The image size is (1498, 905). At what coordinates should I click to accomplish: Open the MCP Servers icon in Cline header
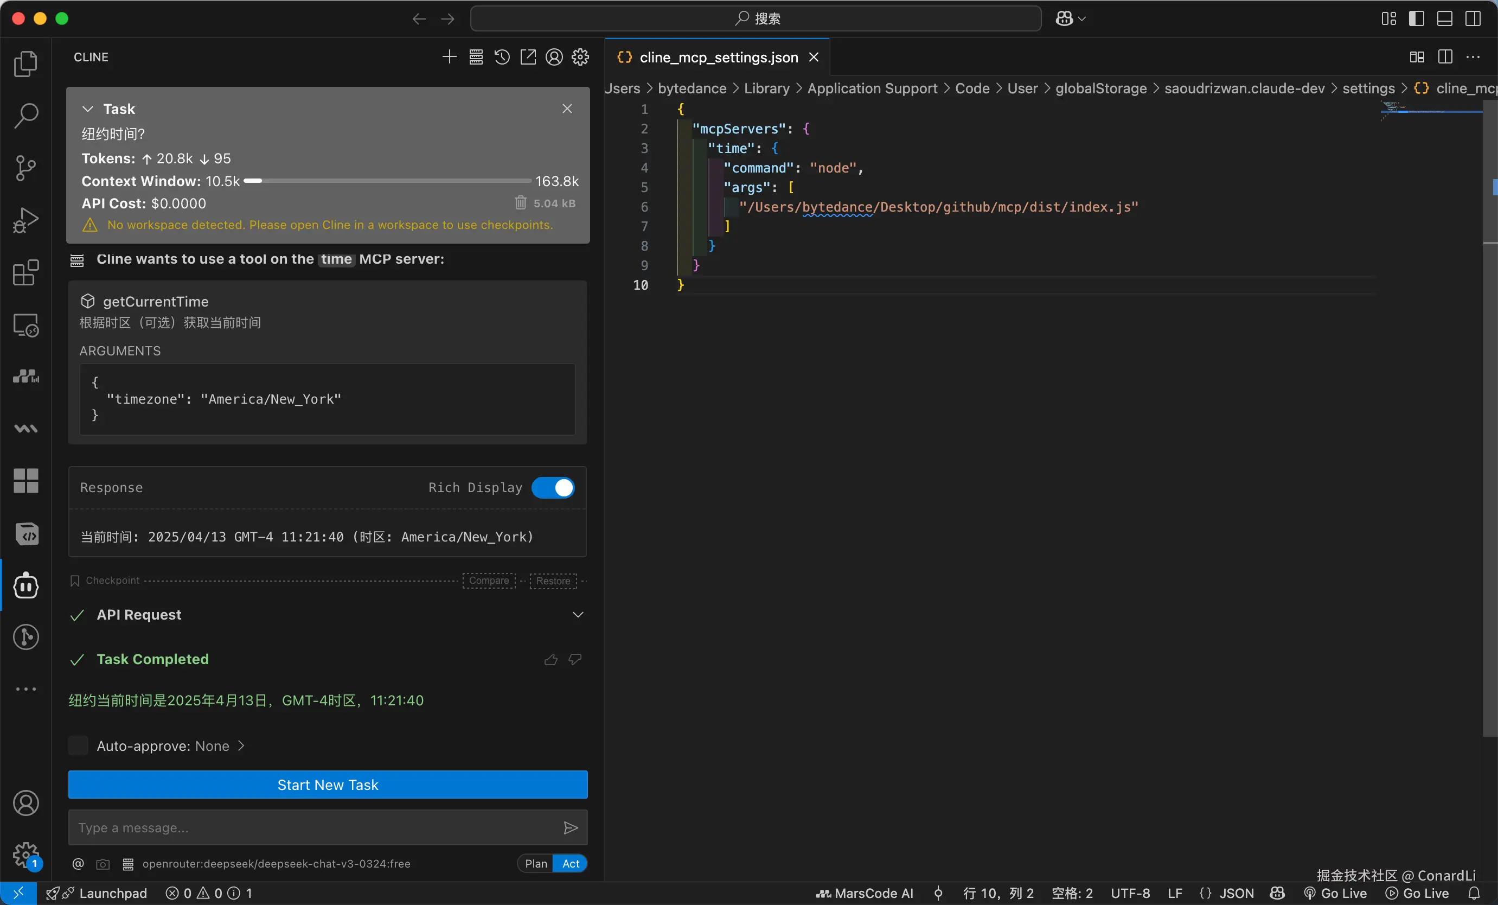click(x=476, y=57)
